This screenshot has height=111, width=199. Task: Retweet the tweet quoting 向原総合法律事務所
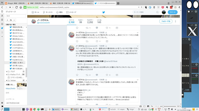(x=87, y=75)
